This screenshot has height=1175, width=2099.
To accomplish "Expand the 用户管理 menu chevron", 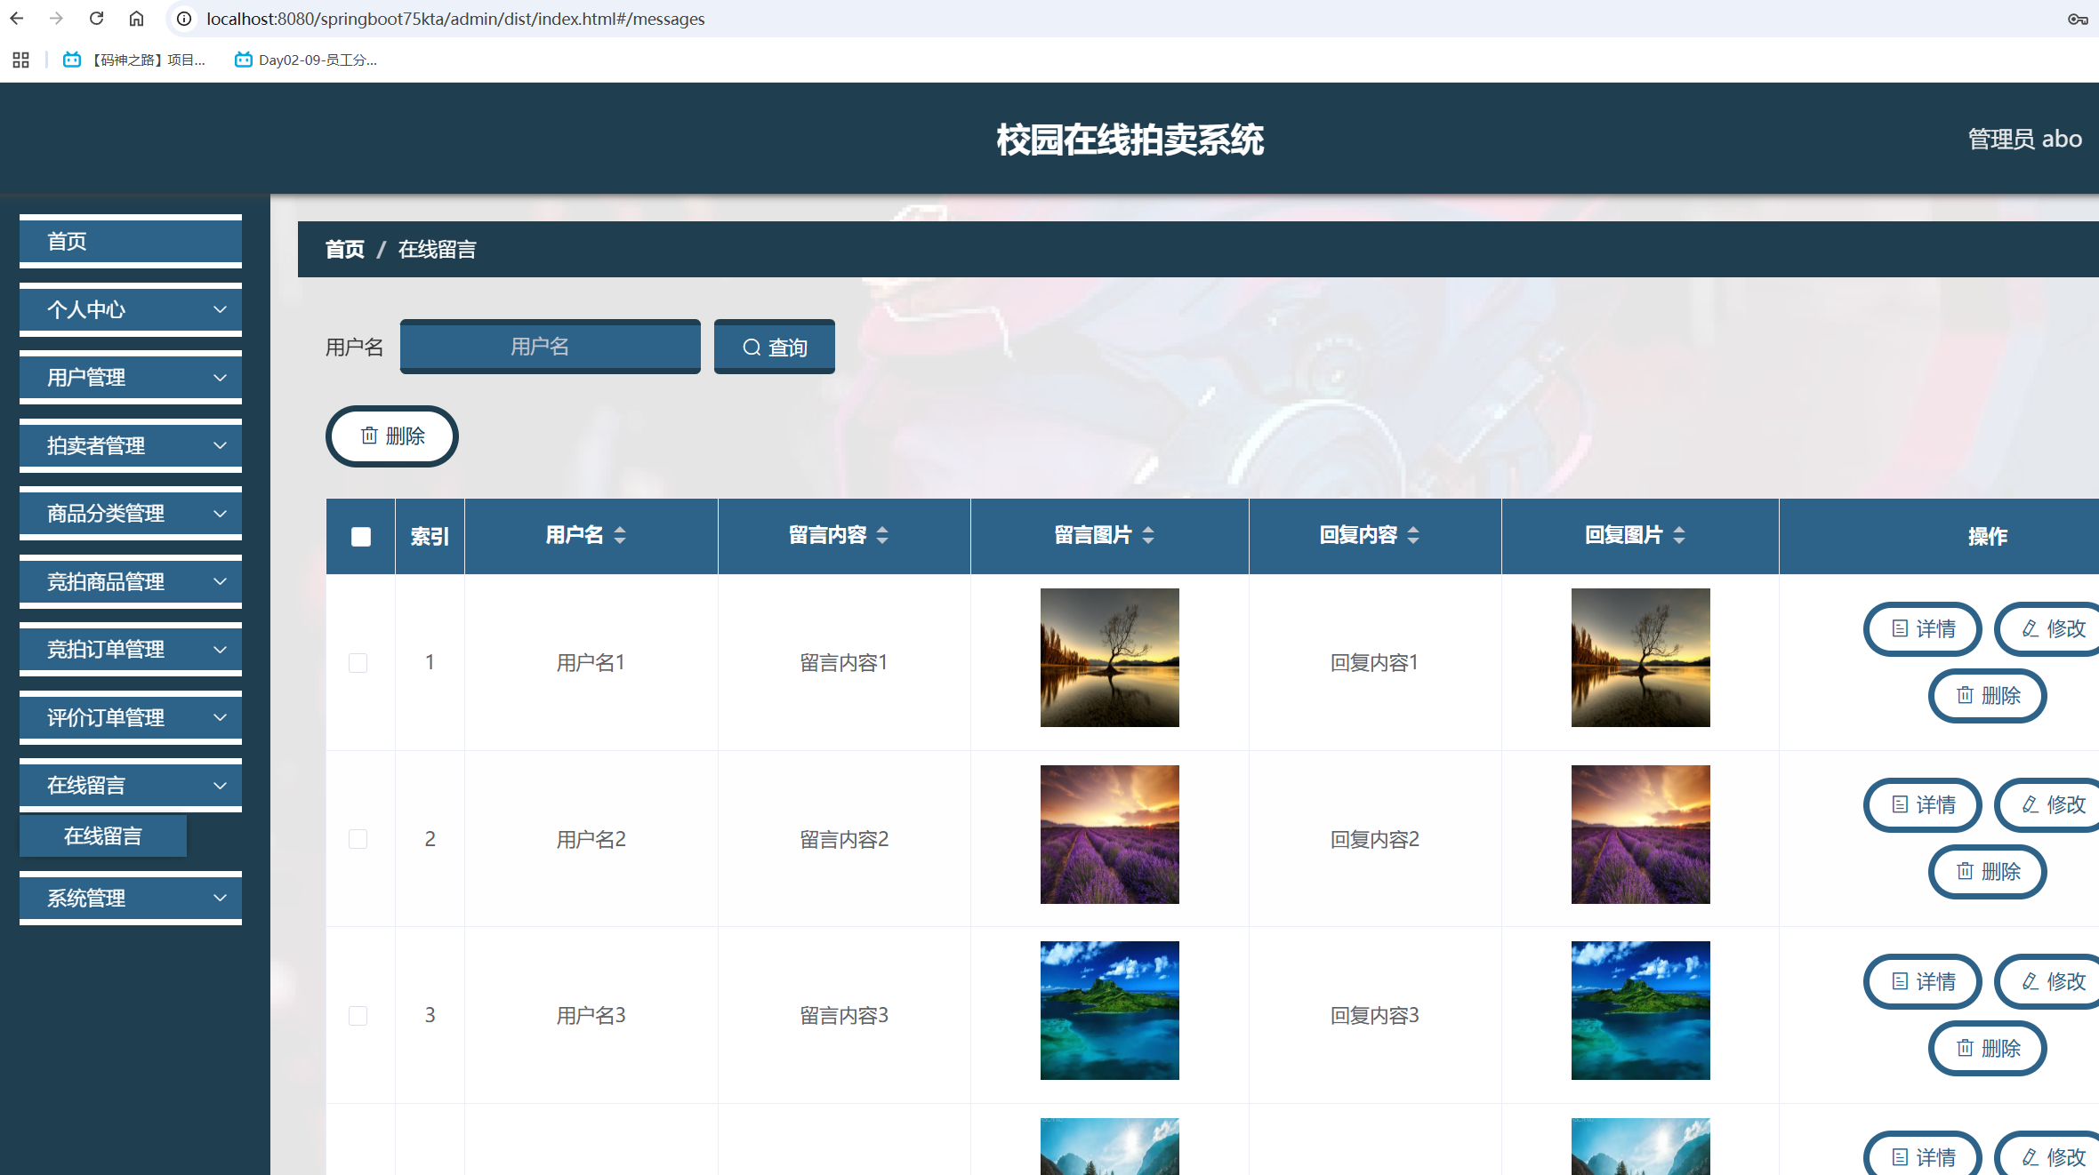I will tap(220, 378).
